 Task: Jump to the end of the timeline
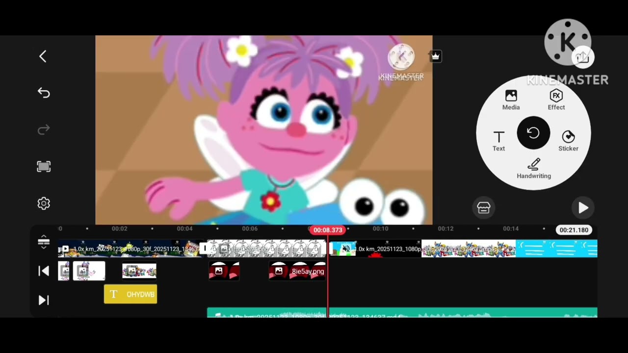44,300
